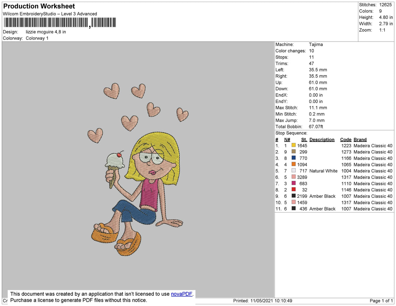This screenshot has width=396, height=306.
Task: Select the blue thread swatch in stop 3
Action: pos(293,158)
